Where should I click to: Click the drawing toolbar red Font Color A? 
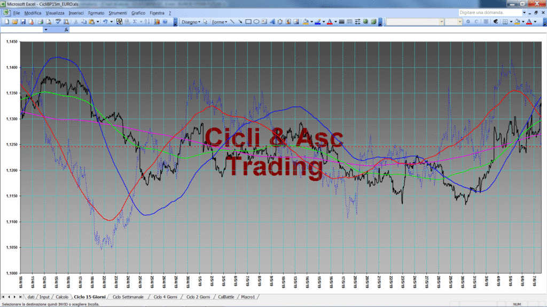coord(329,22)
